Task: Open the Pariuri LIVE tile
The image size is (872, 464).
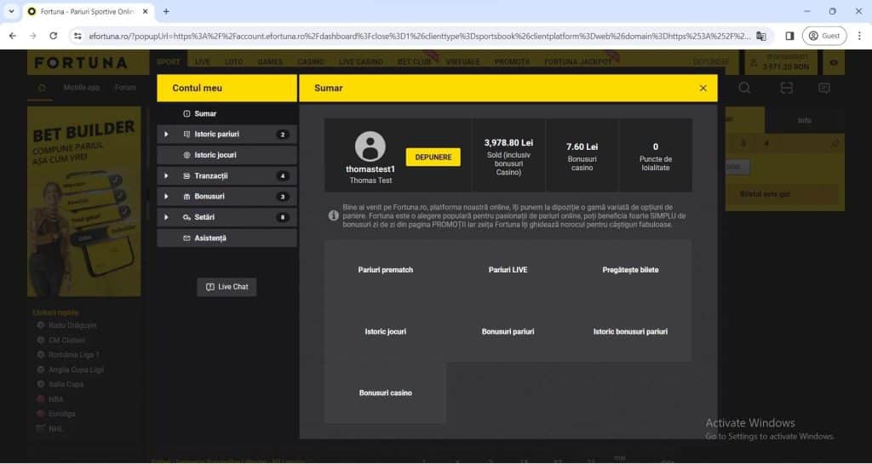Action: click(x=508, y=270)
